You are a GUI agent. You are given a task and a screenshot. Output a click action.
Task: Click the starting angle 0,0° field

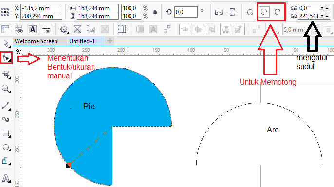point(309,8)
